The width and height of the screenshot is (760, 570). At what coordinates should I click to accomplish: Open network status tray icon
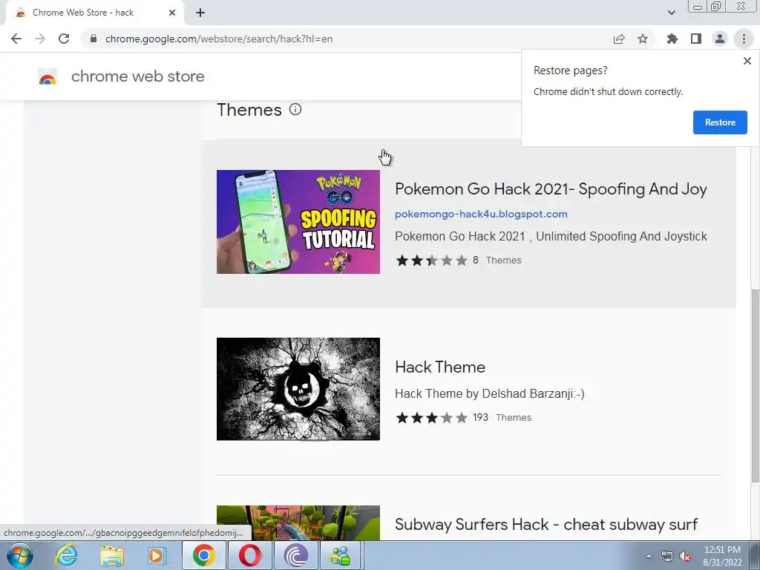pyautogui.click(x=667, y=557)
